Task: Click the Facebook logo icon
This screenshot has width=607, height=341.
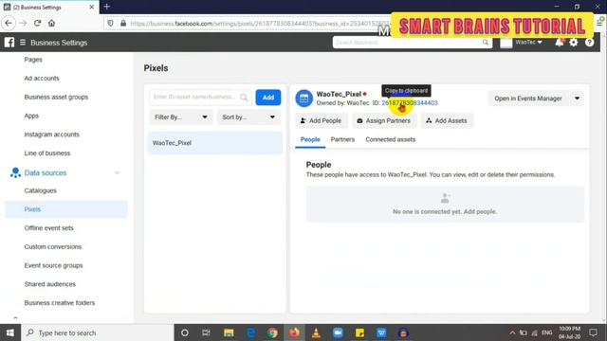Action: coord(9,42)
